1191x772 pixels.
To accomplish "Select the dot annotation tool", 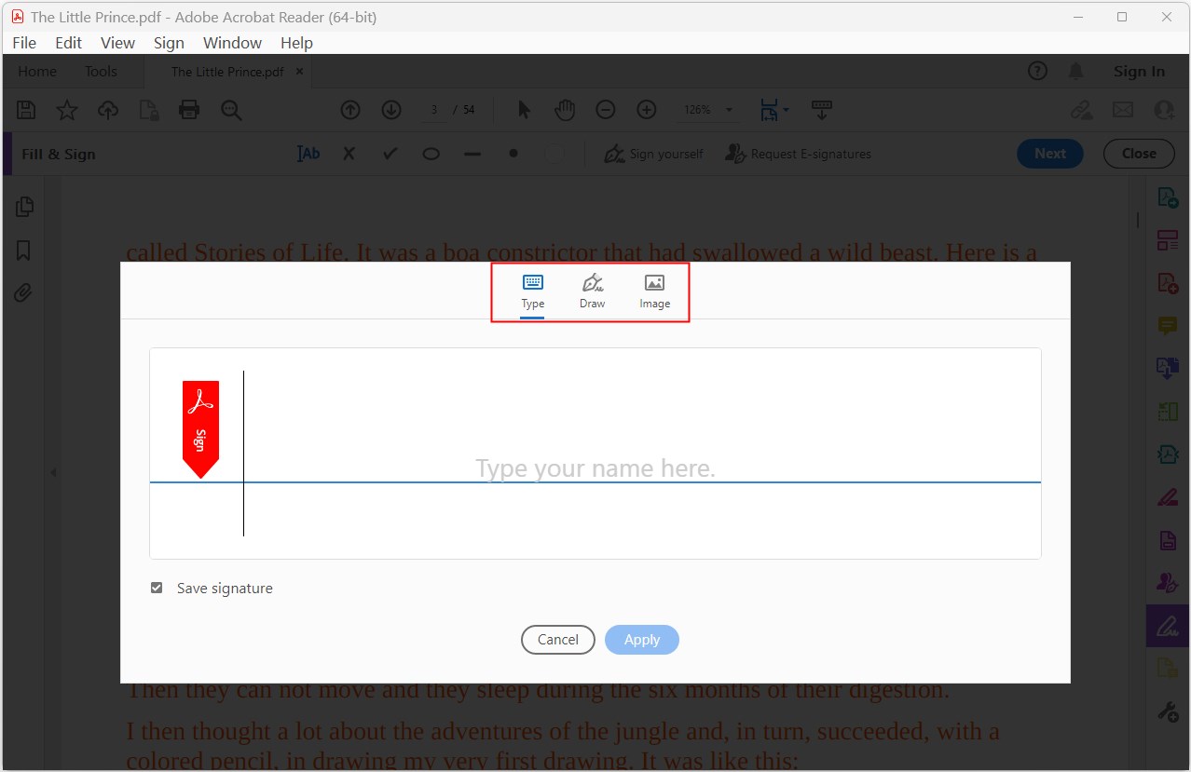I will point(513,154).
